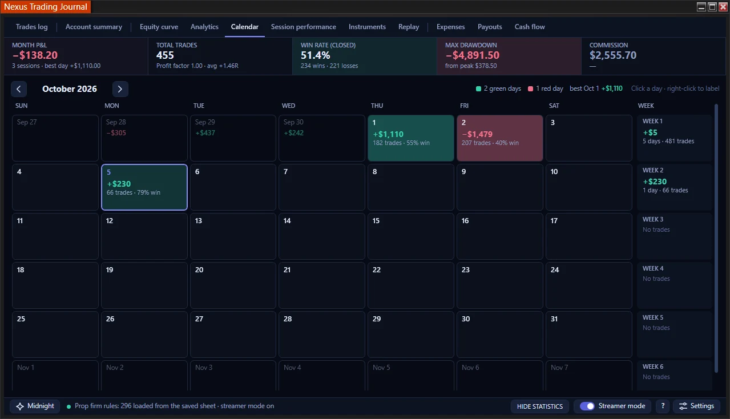Open the Trades log tab
The height and width of the screenshot is (419, 730).
(x=32, y=27)
